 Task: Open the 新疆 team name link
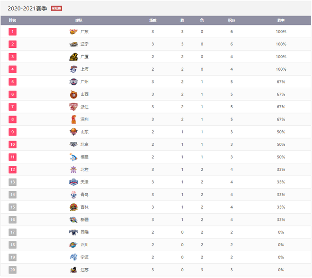point(85,219)
